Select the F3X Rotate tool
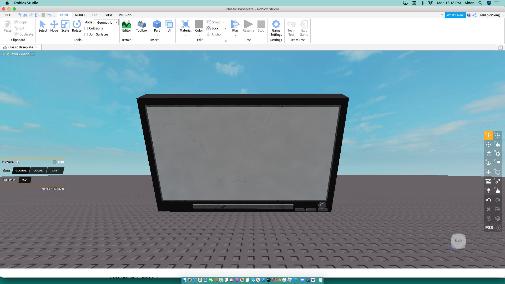 click(488, 145)
